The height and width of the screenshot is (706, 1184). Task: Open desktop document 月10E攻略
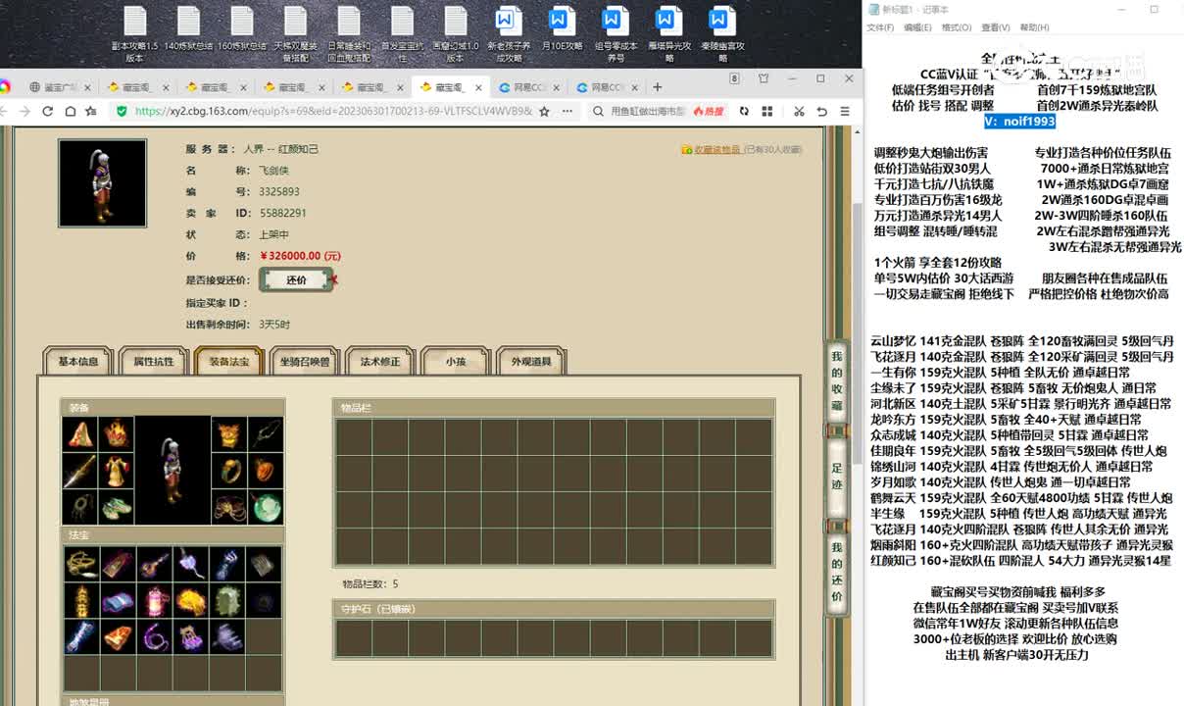tap(562, 29)
